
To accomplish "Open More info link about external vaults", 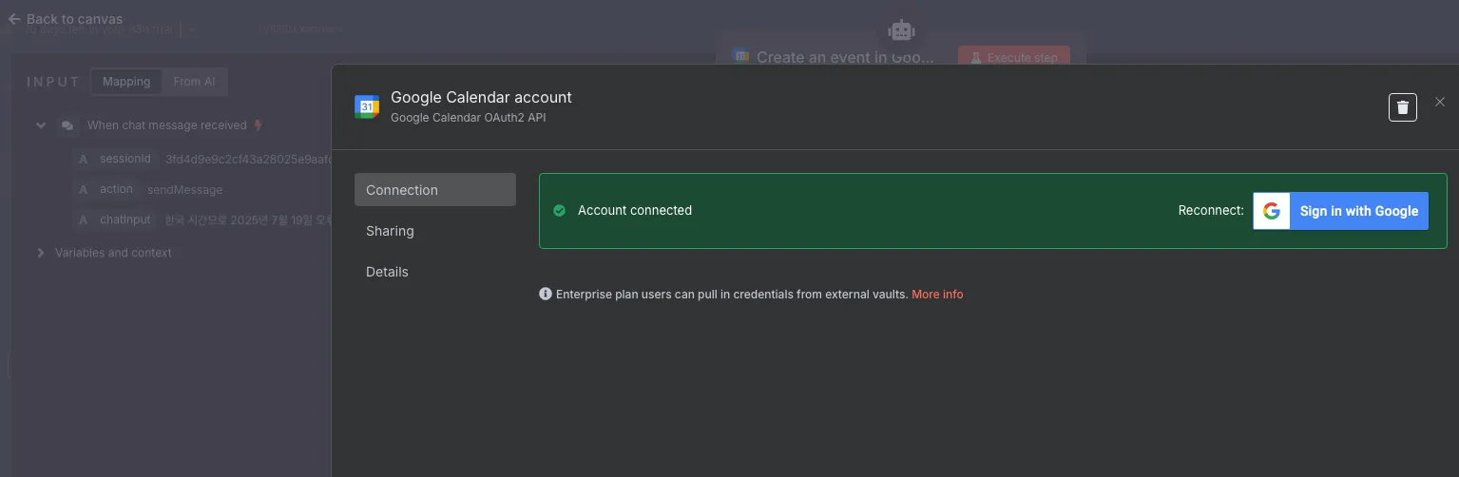I will point(937,295).
